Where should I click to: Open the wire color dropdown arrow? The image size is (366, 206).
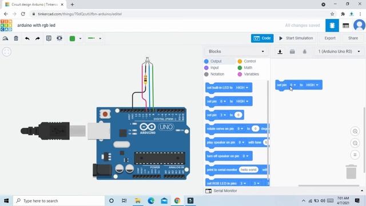point(80,38)
